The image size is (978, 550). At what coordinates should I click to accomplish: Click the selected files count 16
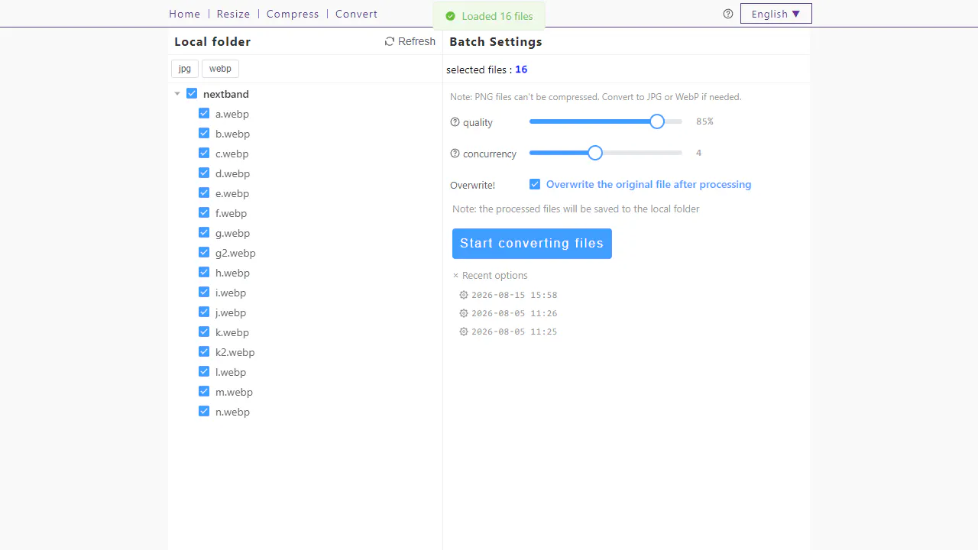click(x=521, y=70)
